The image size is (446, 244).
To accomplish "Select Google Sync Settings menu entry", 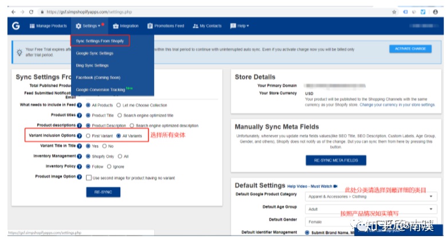I will [x=95, y=53].
